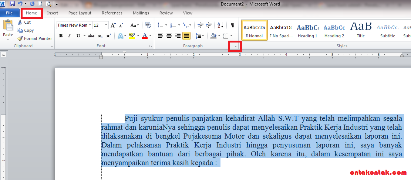411x180 pixels.
Task: Align text left
Action: pyautogui.click(x=161, y=35)
